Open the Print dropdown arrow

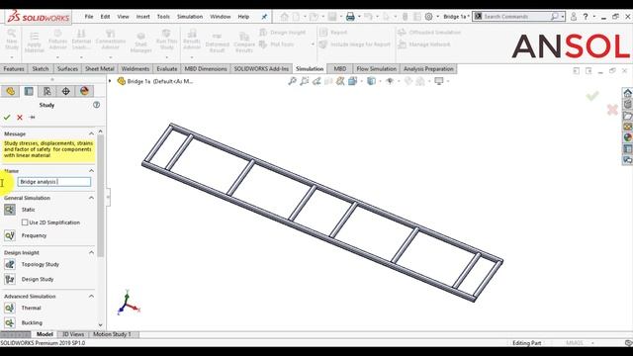tap(359, 17)
